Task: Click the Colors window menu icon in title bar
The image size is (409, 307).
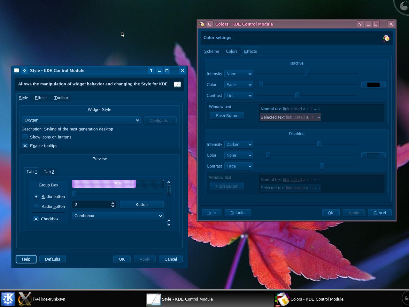Action: [x=202, y=24]
